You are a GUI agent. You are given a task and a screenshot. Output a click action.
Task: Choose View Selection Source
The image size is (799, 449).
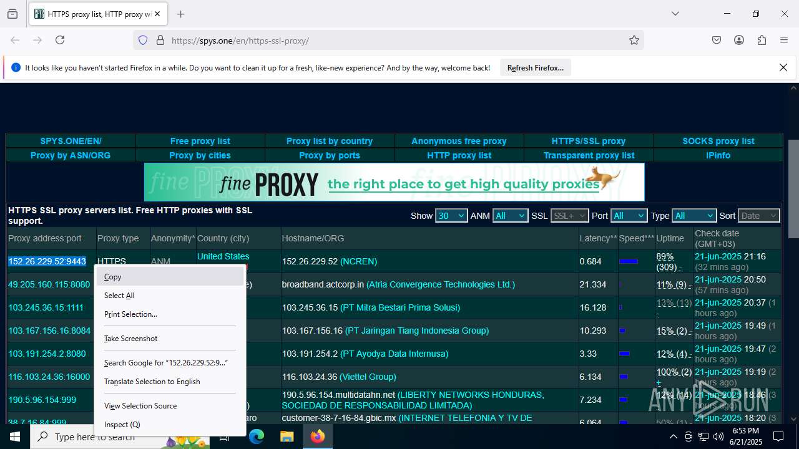point(170,406)
